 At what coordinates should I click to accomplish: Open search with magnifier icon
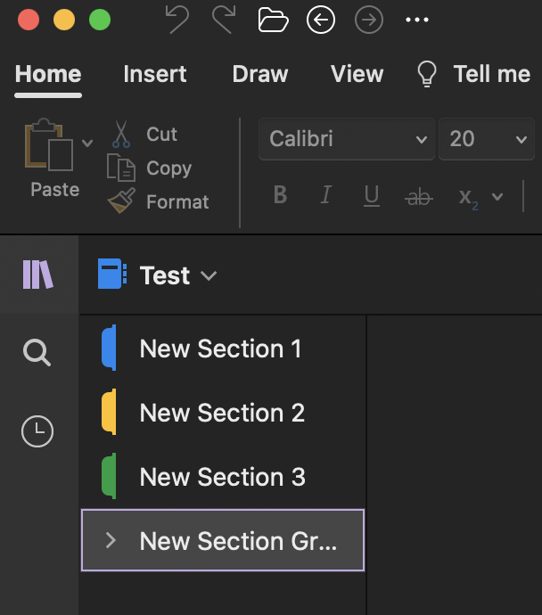(x=37, y=352)
